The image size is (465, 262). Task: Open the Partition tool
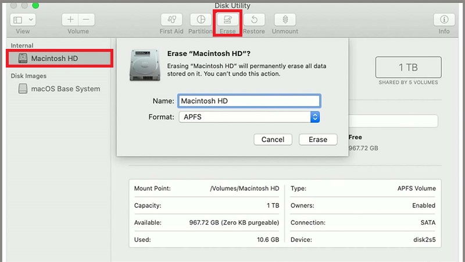pyautogui.click(x=202, y=20)
